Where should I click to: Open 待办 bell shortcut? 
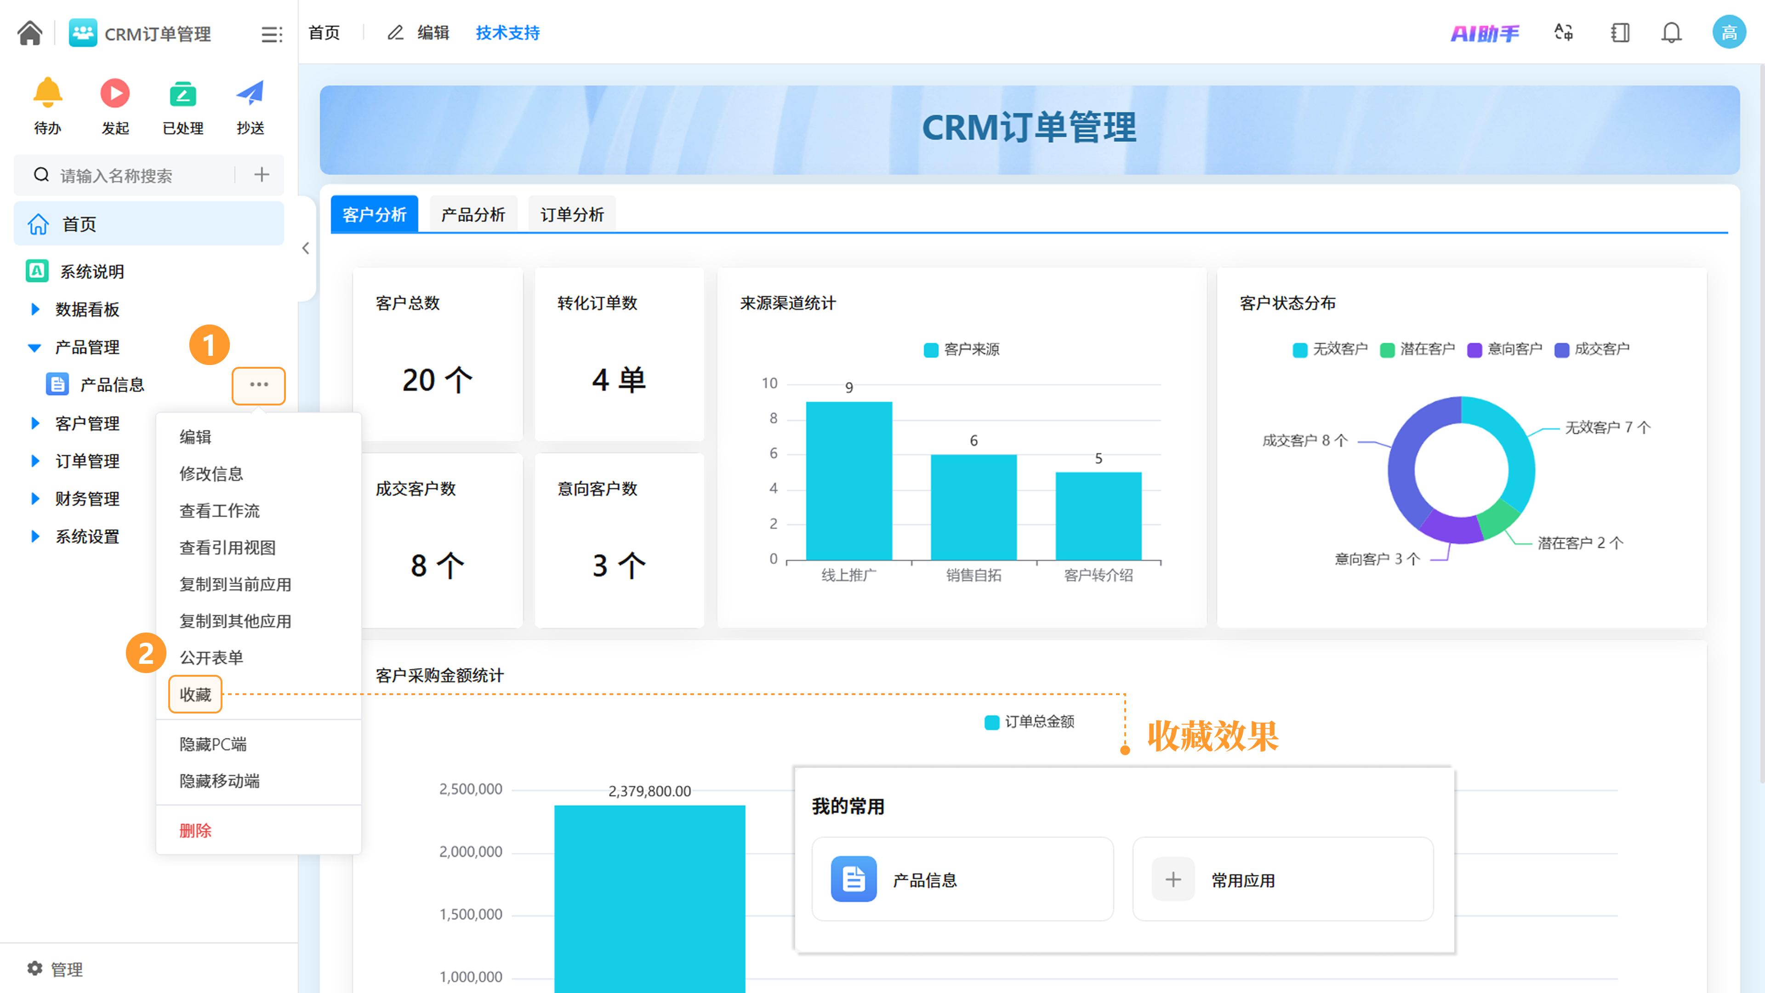click(47, 92)
